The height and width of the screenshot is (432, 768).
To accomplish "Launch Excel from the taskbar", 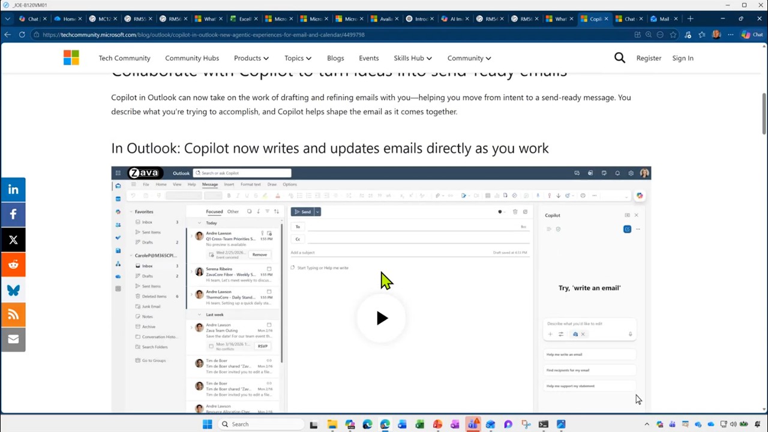I will tap(420, 424).
